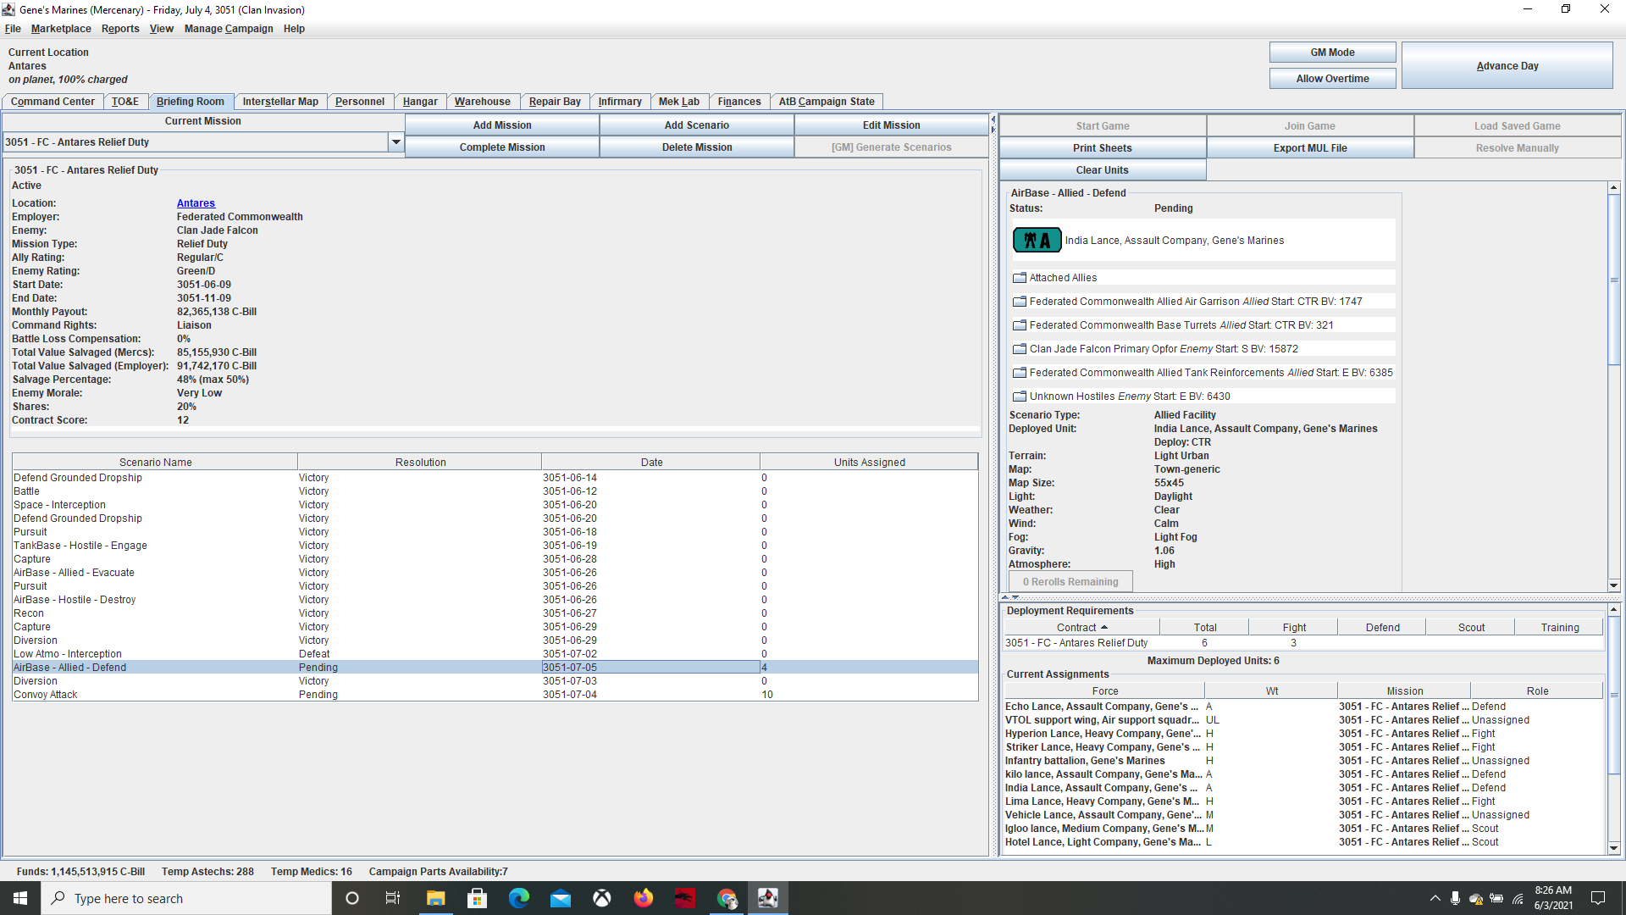
Task: Click the India Lance force icon
Action: (x=1037, y=241)
